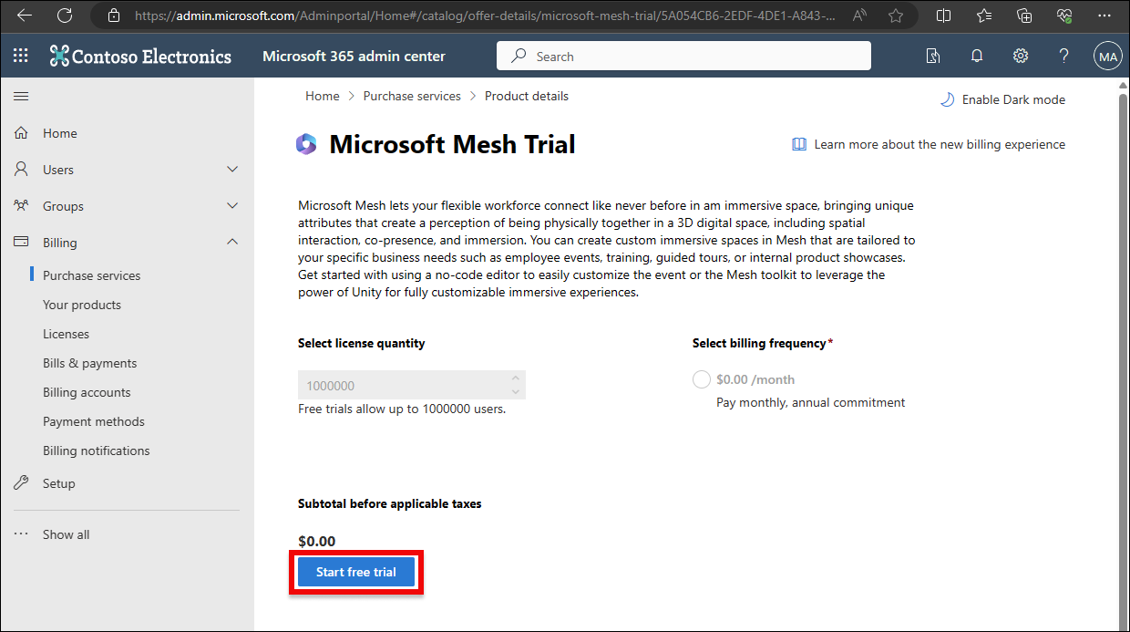Click the MA account avatar
Image resolution: width=1130 pixels, height=632 pixels.
pos(1107,56)
